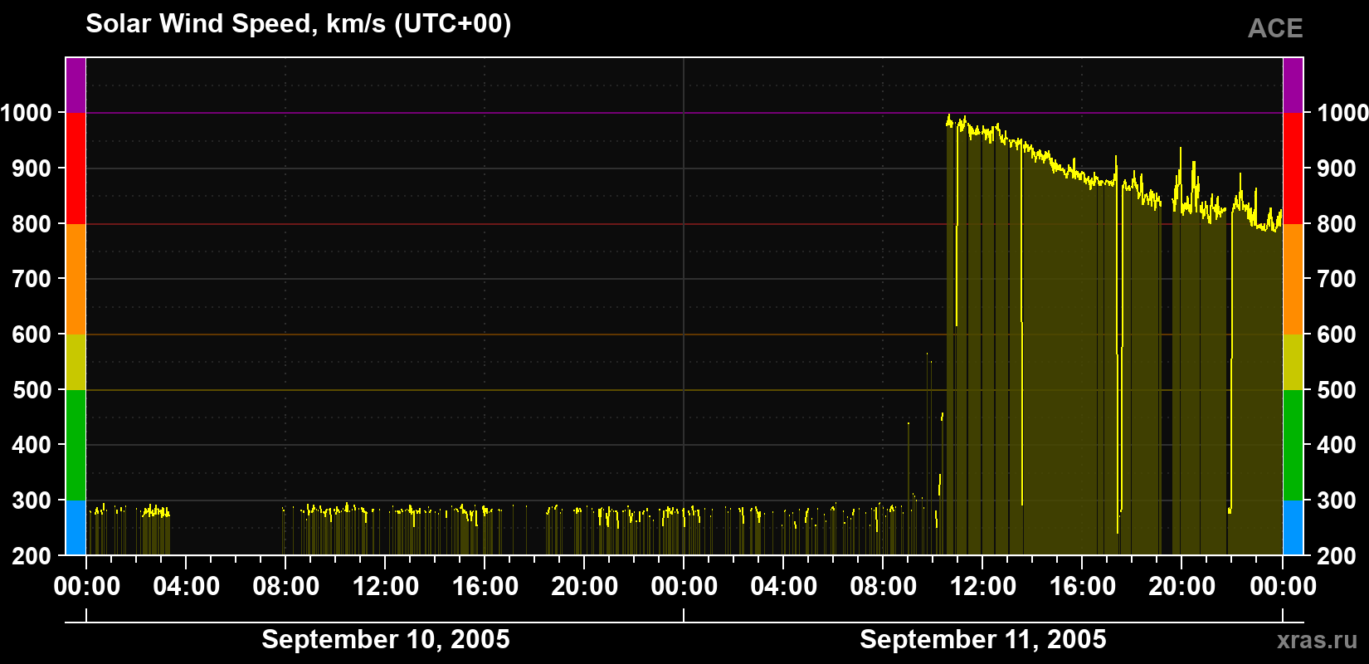Click the 08:00 time label of September 11
The height and width of the screenshot is (664, 1369).
(884, 587)
